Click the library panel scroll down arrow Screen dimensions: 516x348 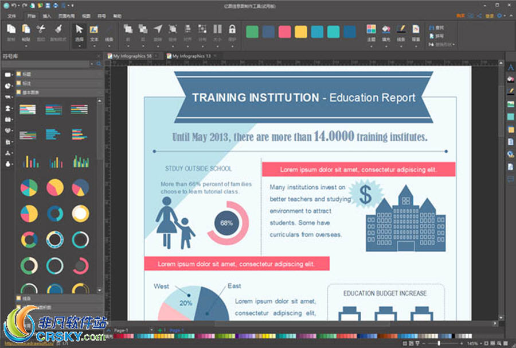pos(100,291)
